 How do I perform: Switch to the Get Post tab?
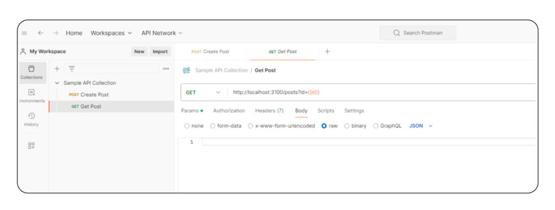pos(282,52)
